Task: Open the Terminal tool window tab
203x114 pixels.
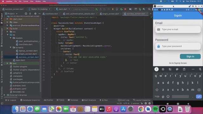Action: tap(73, 100)
